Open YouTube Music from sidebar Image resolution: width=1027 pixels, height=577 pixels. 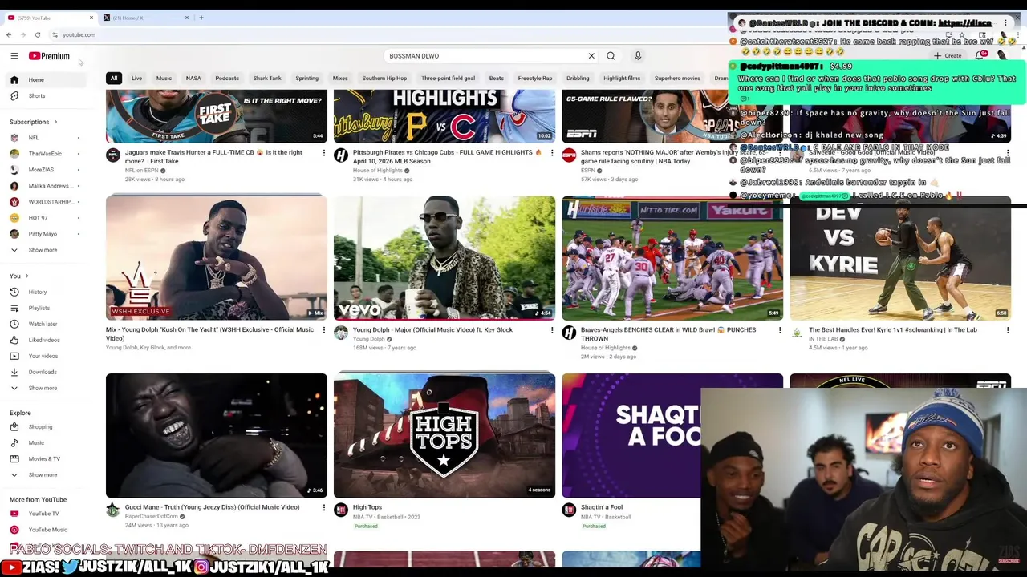click(46, 530)
